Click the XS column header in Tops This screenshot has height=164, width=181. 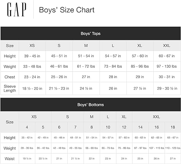click(x=32, y=46)
